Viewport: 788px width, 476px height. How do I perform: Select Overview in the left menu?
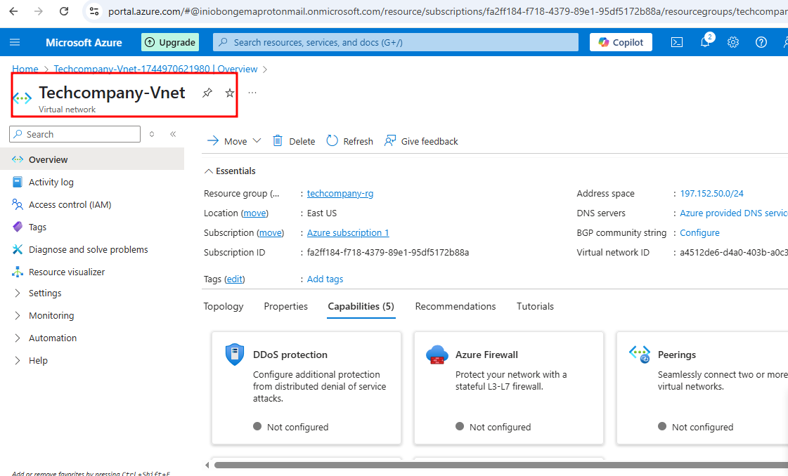click(93, 159)
